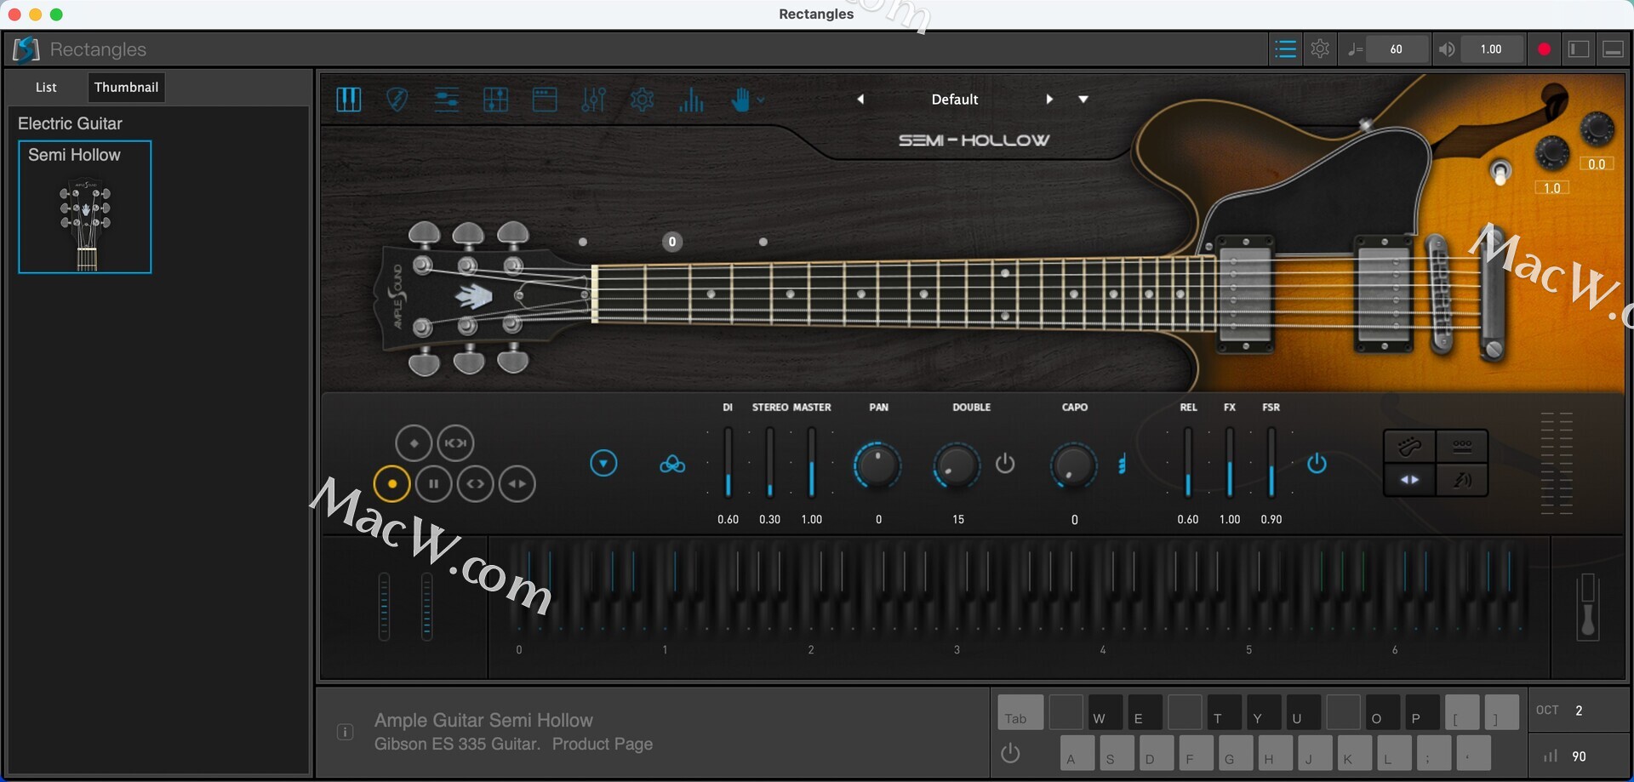Open the window-shaped FX panel icon
1634x782 pixels.
pyautogui.click(x=545, y=100)
